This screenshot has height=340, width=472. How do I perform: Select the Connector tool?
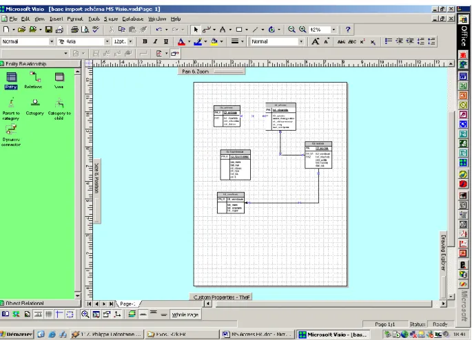point(207,30)
